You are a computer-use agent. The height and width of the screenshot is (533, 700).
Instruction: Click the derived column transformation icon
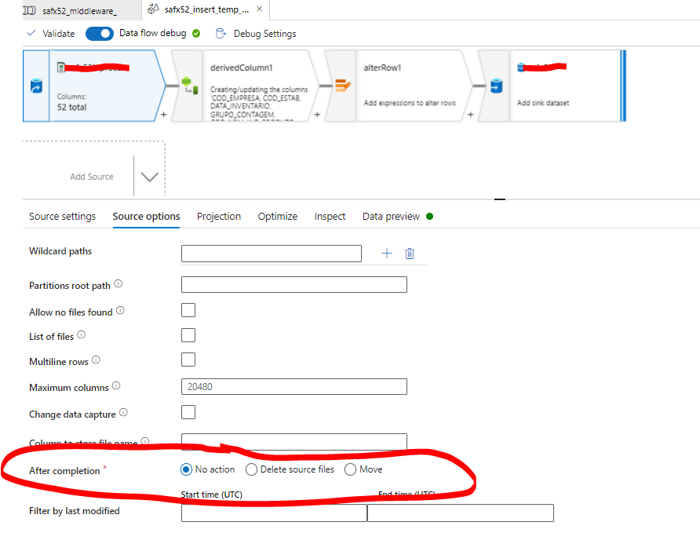[189, 86]
